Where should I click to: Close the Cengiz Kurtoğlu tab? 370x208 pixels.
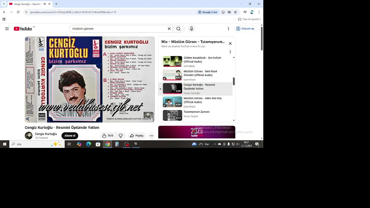(49, 4)
